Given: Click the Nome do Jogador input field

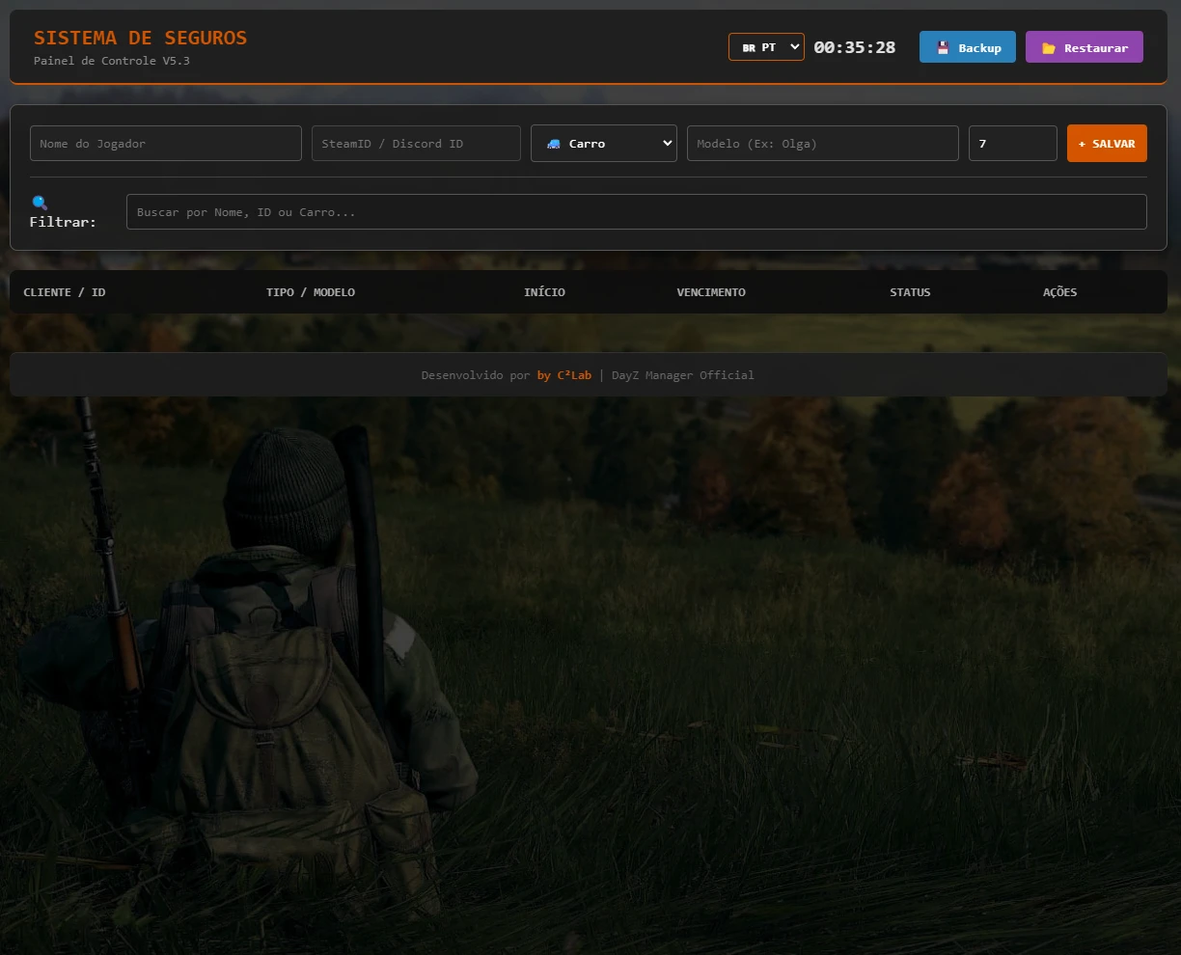Looking at the screenshot, I should [165, 143].
